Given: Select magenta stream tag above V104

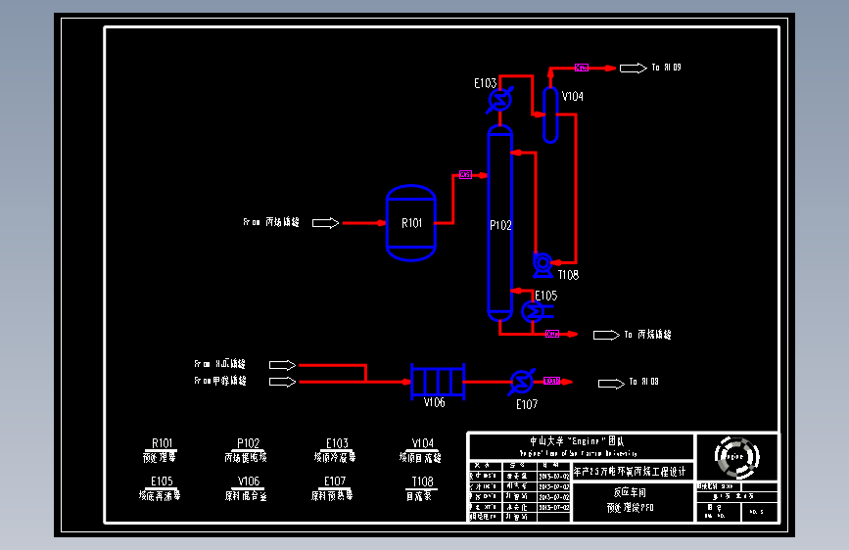Looking at the screenshot, I should (582, 68).
